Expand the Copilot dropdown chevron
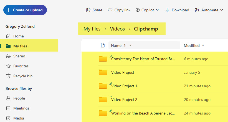 [x=157, y=10]
